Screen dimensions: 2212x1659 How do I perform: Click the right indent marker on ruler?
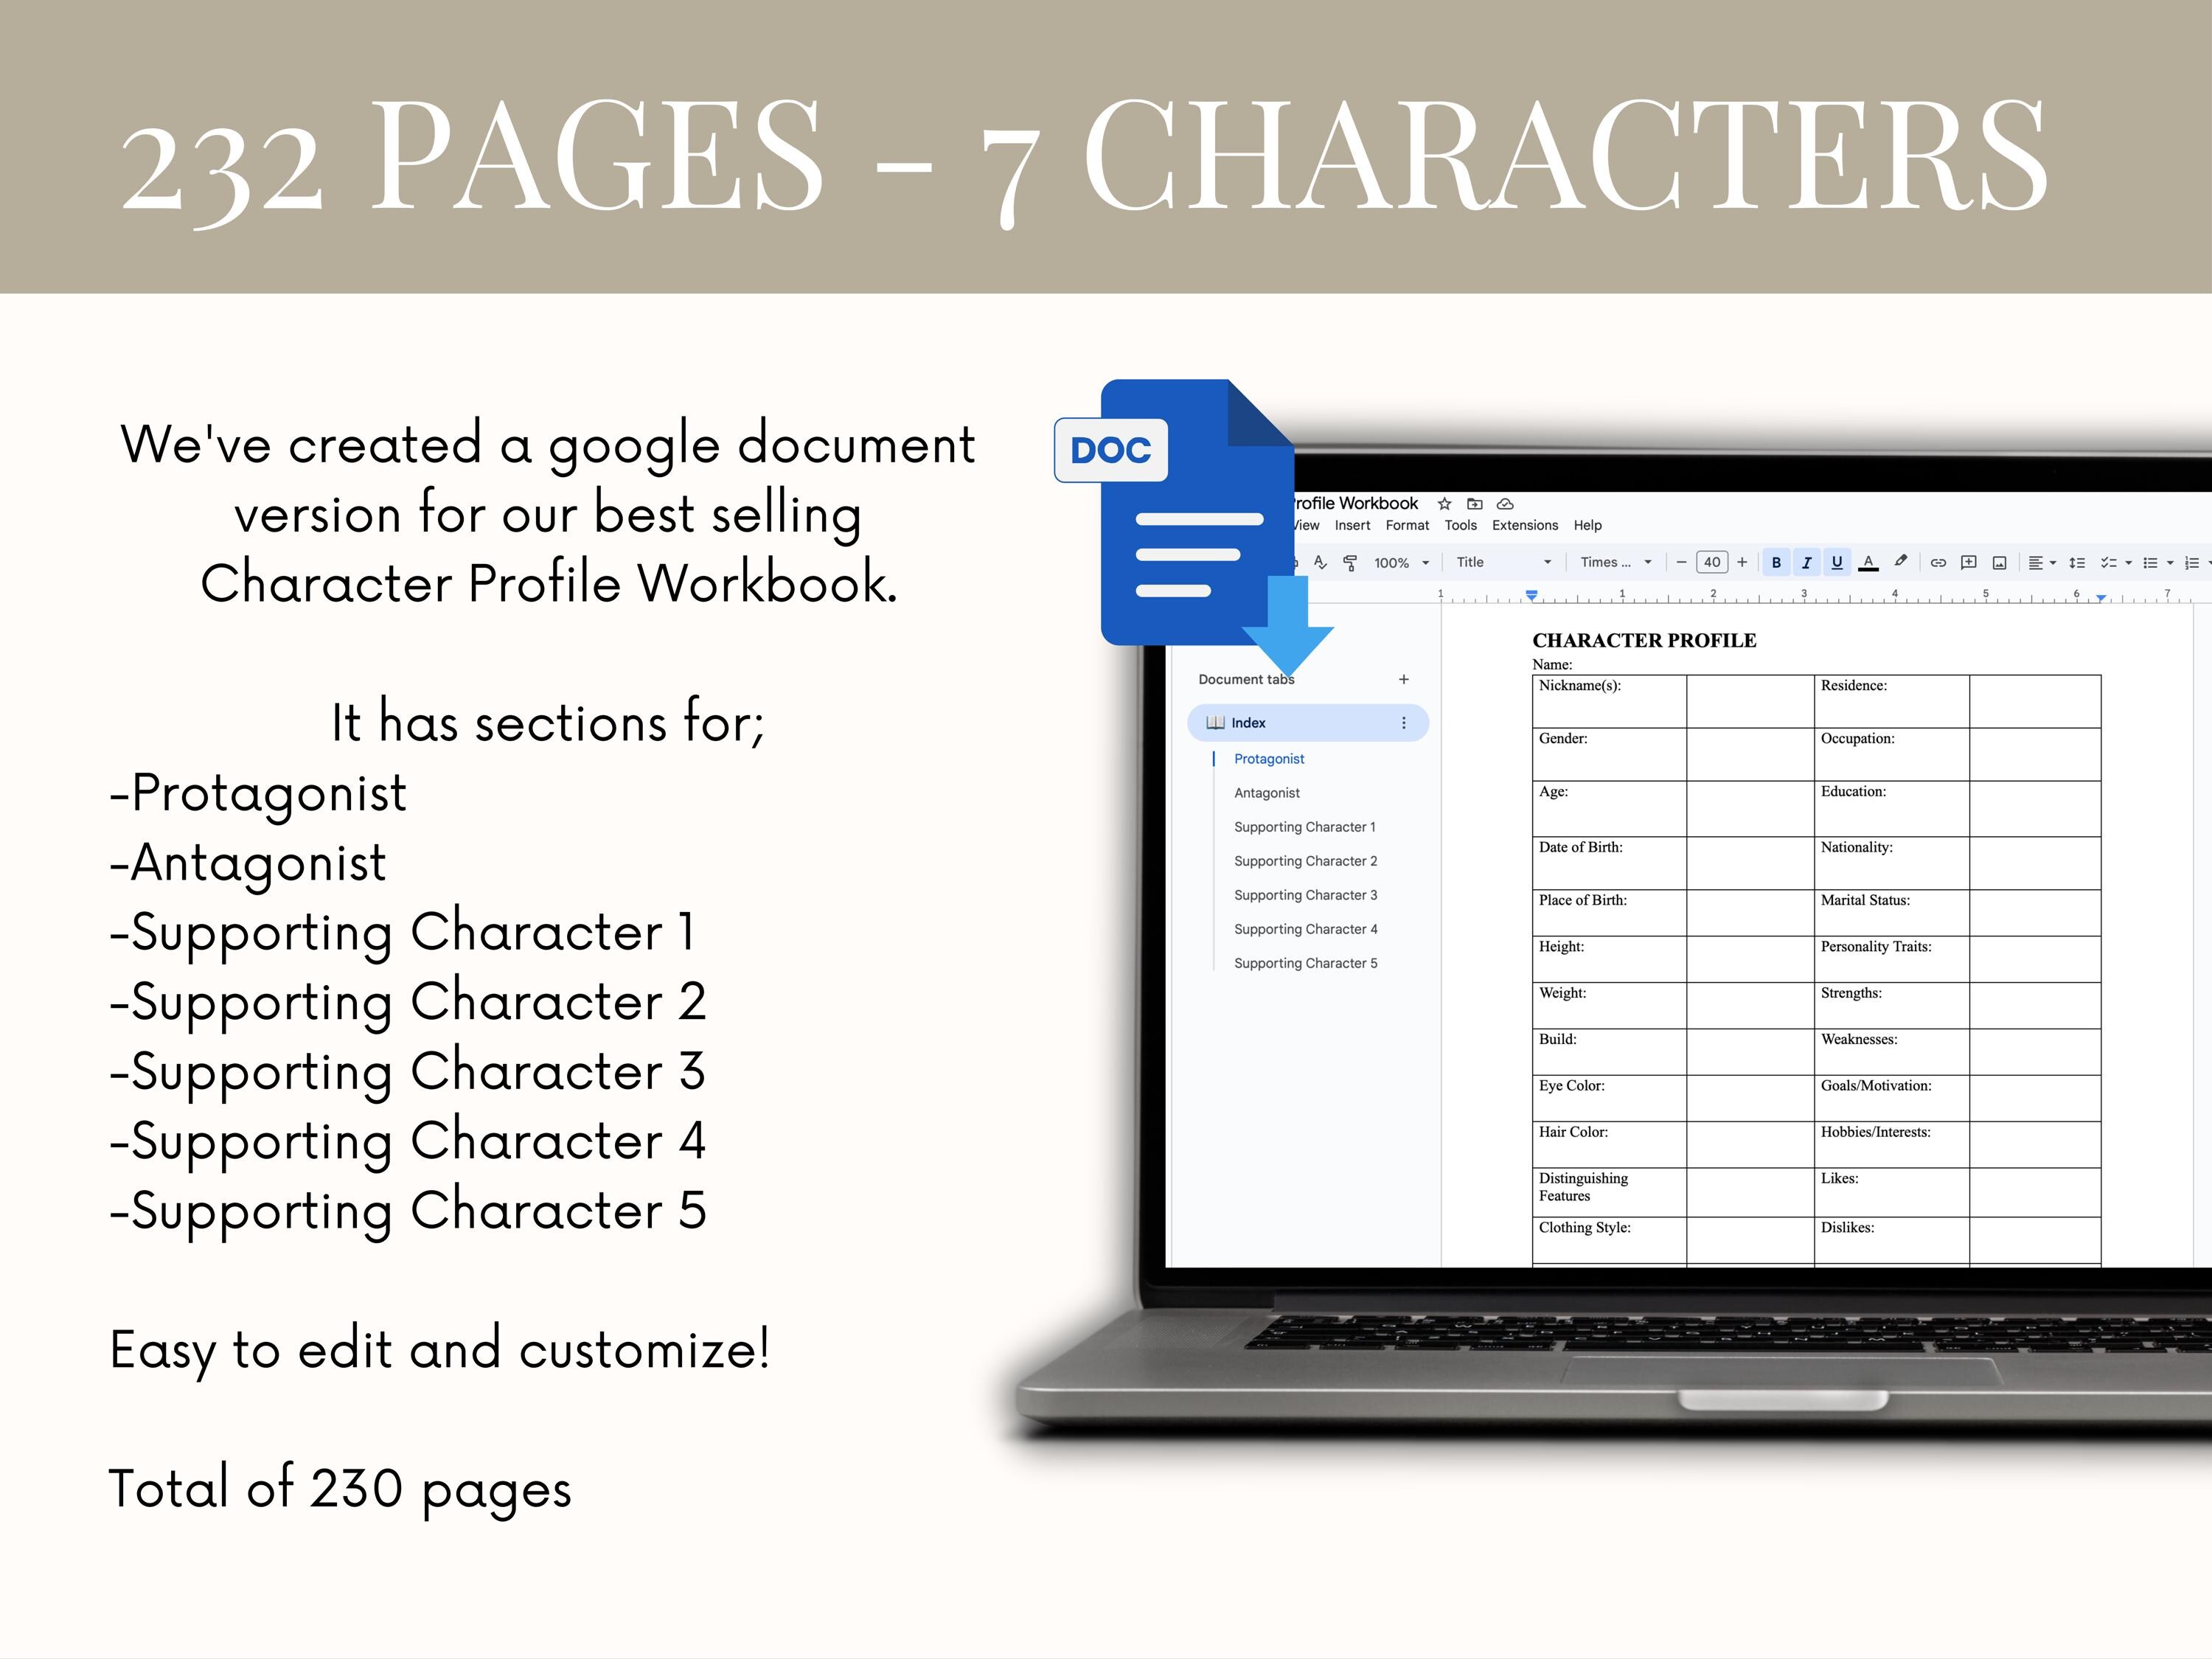(2101, 598)
